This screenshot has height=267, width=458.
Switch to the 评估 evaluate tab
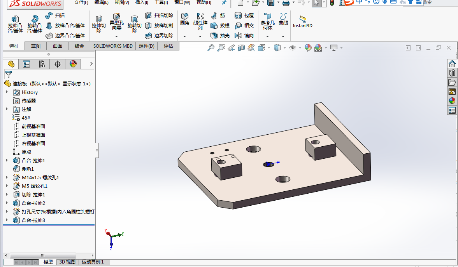coord(168,46)
